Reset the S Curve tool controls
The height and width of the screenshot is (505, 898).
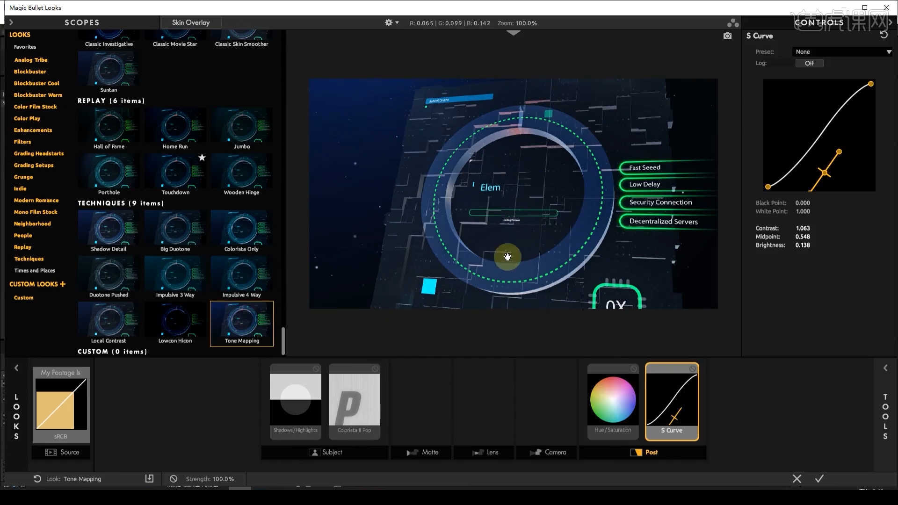884,35
